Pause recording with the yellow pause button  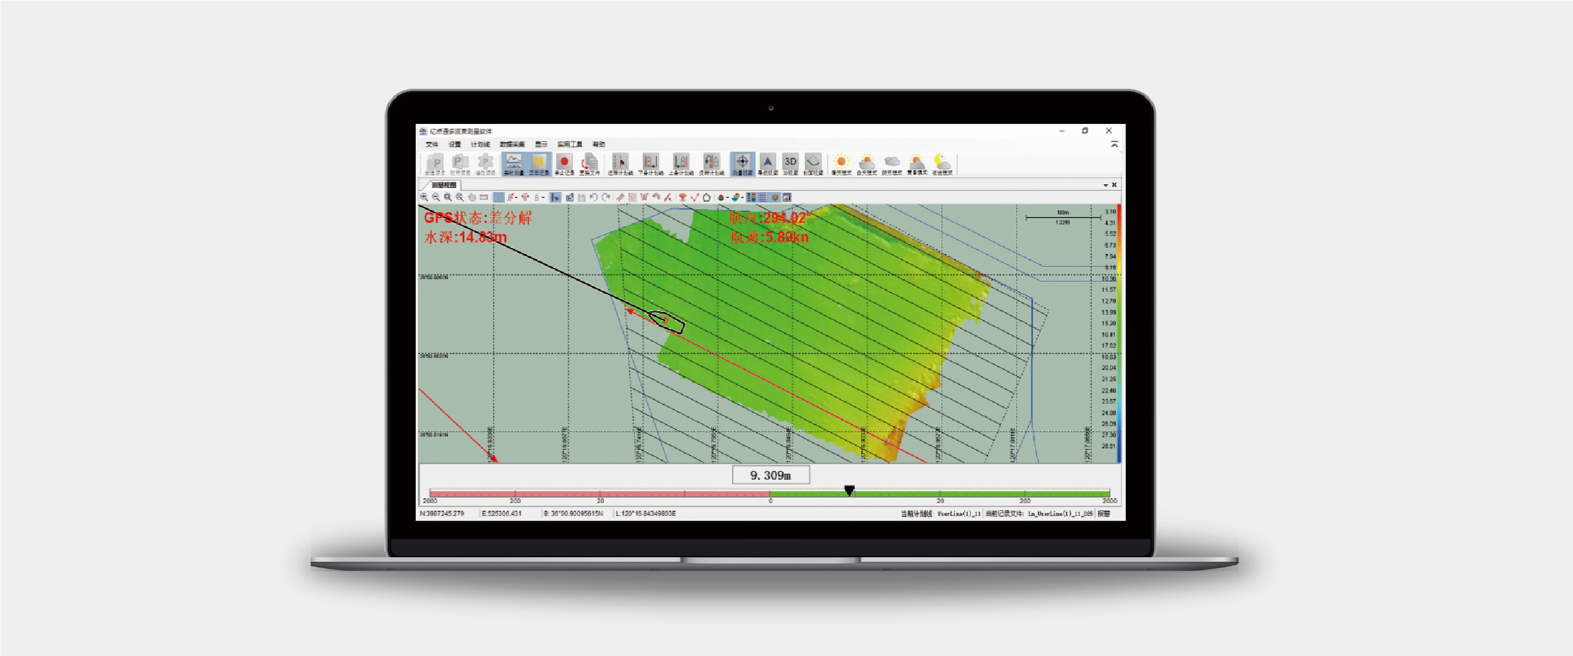[x=538, y=164]
